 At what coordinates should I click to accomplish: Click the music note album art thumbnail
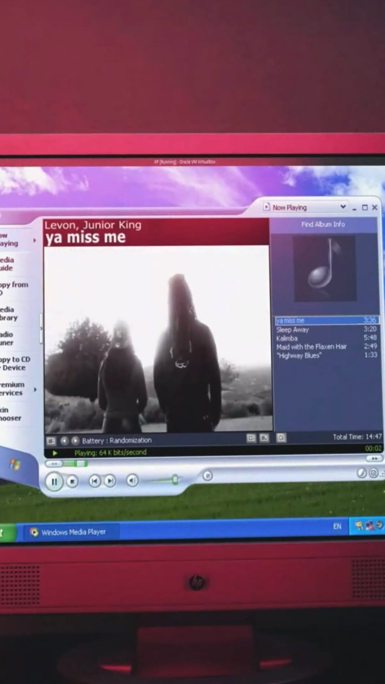click(325, 268)
